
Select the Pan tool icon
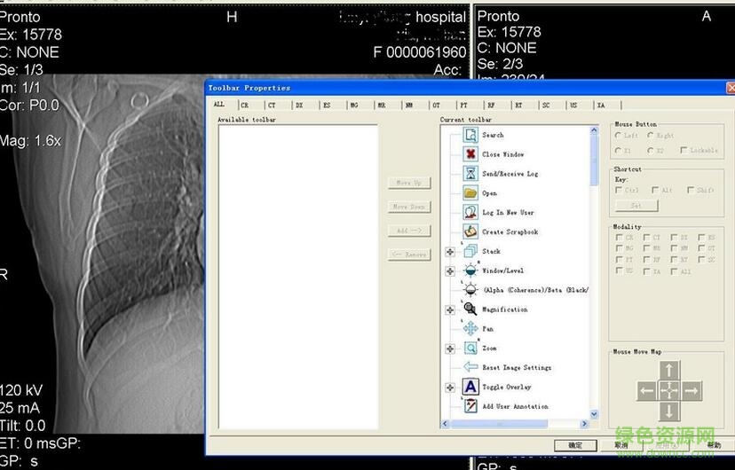[x=470, y=329]
